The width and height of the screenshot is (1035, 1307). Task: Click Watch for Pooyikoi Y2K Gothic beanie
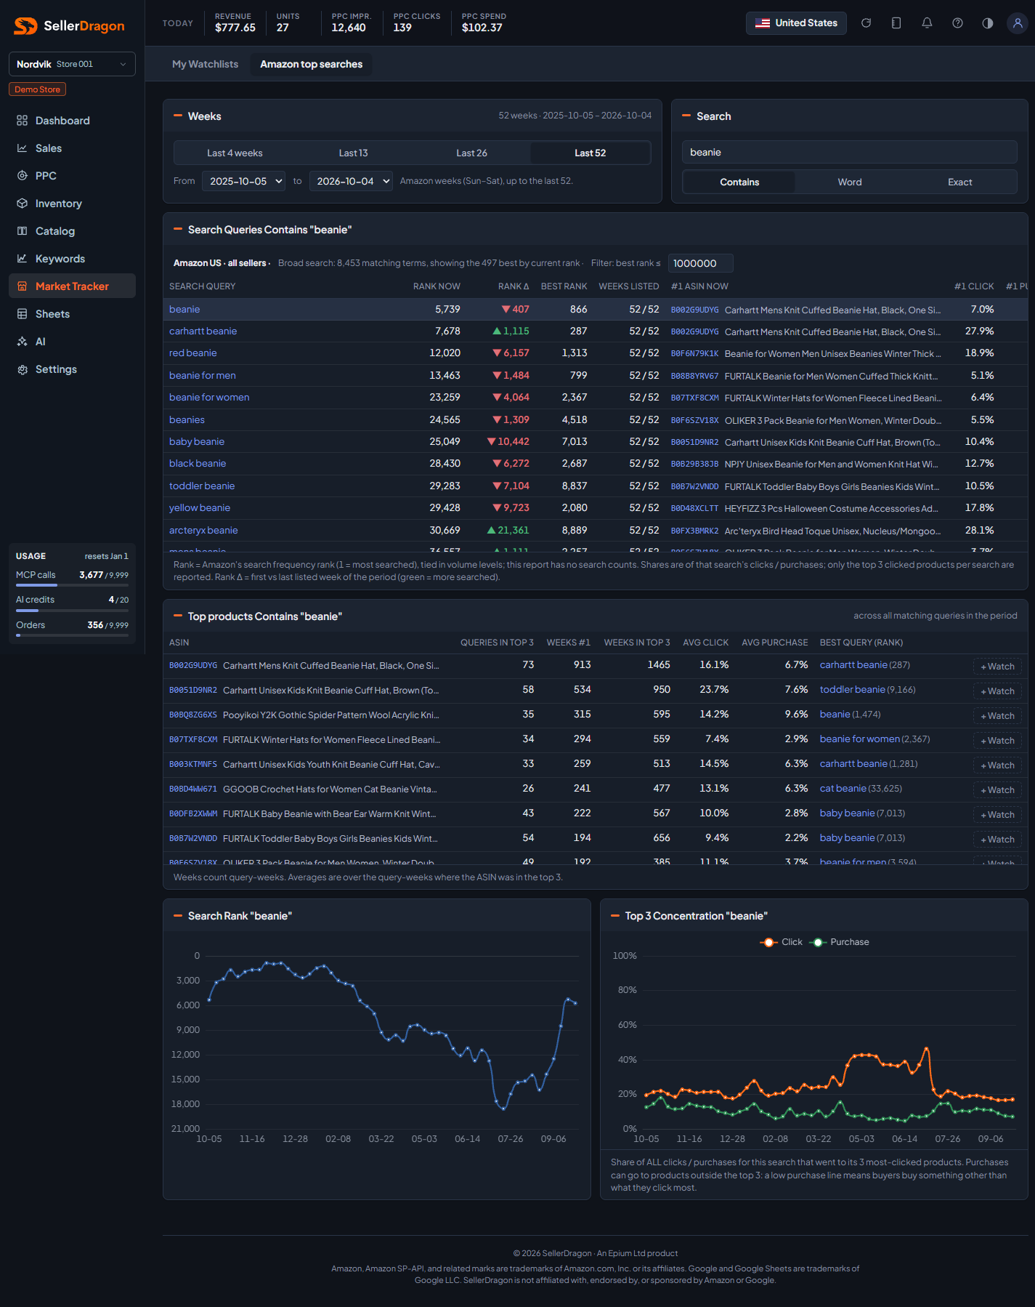[x=997, y=716]
